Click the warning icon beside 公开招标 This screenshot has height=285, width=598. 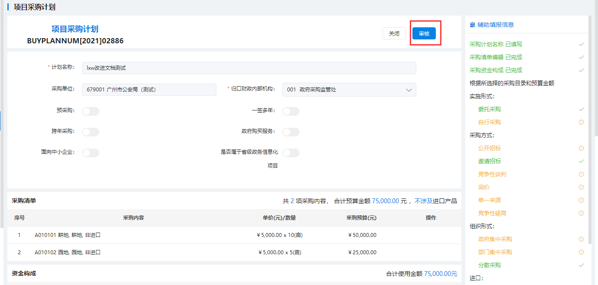(x=581, y=148)
